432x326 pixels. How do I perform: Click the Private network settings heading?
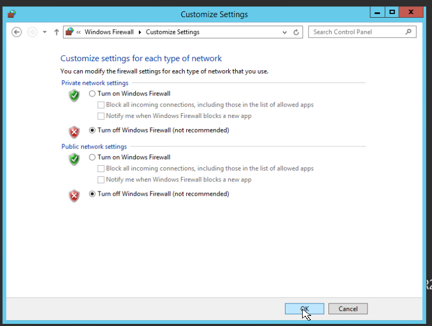tap(95, 83)
